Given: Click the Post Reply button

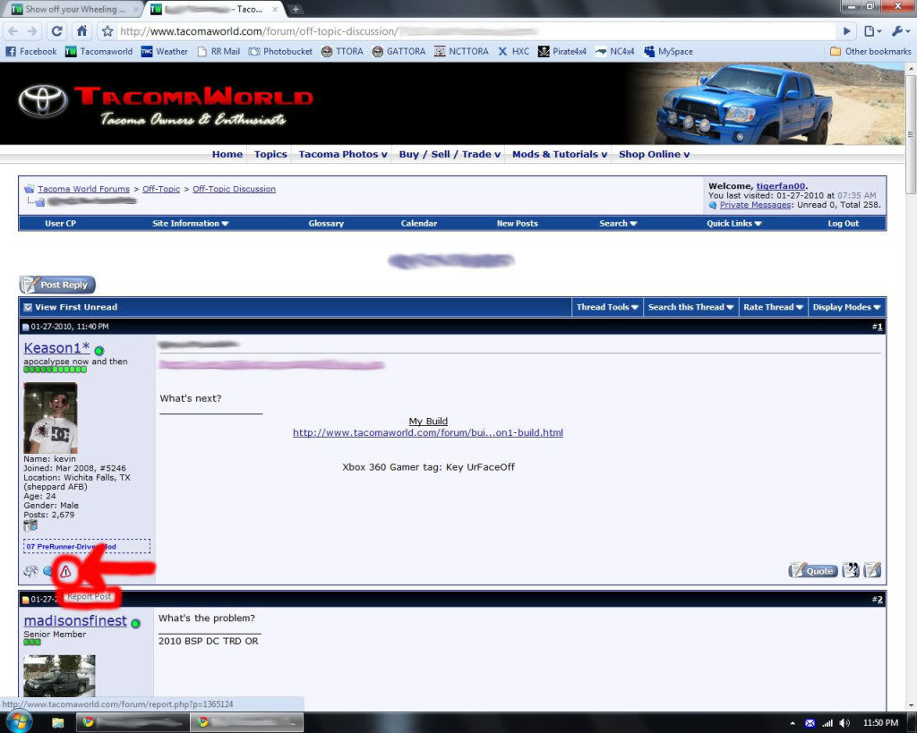Looking at the screenshot, I should pos(57,285).
